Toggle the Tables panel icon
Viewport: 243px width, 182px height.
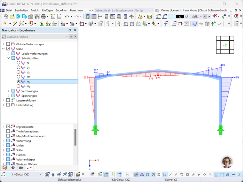click(x=94, y=16)
